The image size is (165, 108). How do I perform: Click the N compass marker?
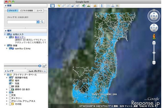click(154, 10)
